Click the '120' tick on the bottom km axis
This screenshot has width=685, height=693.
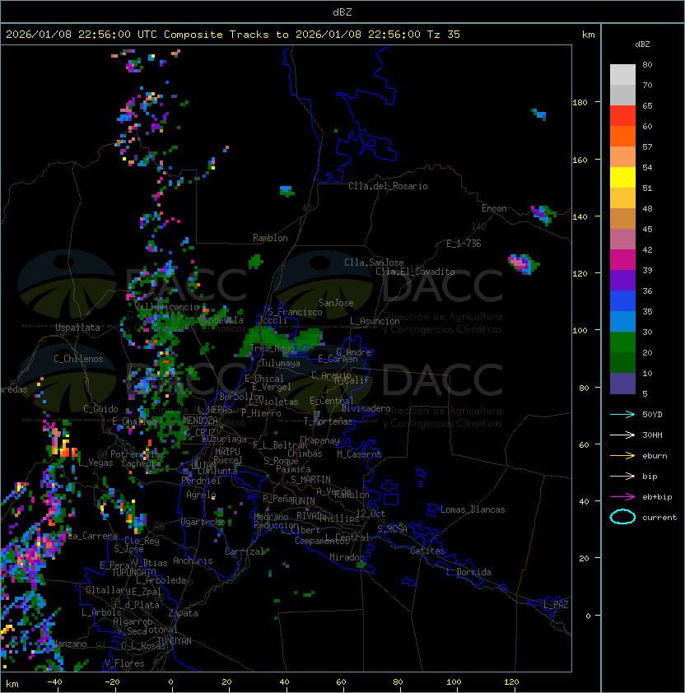tap(511, 682)
